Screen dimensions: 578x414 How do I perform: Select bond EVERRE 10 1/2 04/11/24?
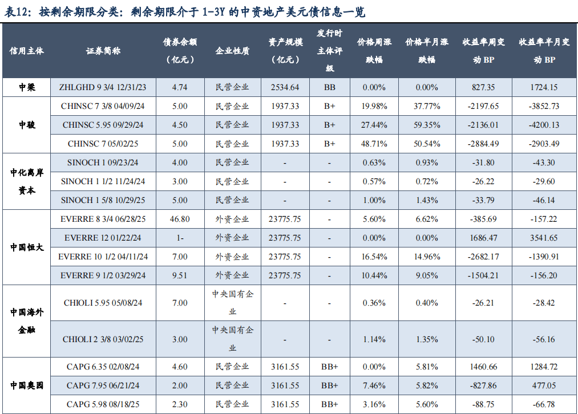click(103, 257)
